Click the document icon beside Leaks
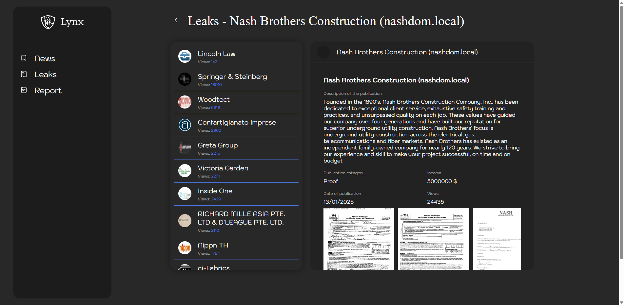The height and width of the screenshot is (305, 624). tap(24, 74)
